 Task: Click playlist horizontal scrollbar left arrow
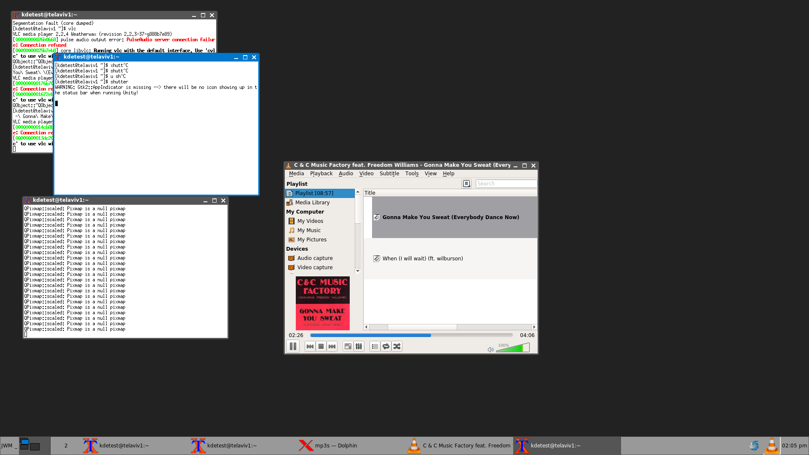click(x=366, y=327)
